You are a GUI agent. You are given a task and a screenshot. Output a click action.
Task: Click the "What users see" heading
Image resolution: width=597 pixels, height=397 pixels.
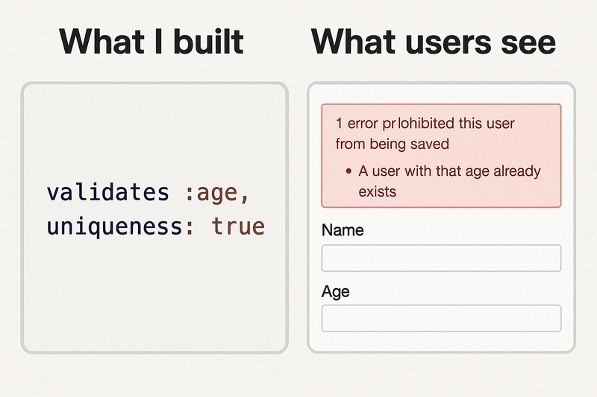point(433,41)
